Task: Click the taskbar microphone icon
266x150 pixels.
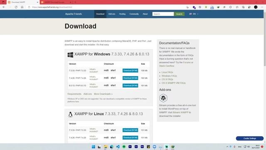Action: coord(234,147)
